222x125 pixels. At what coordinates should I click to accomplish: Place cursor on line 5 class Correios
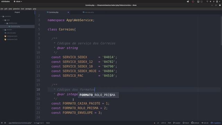click(x=62, y=30)
